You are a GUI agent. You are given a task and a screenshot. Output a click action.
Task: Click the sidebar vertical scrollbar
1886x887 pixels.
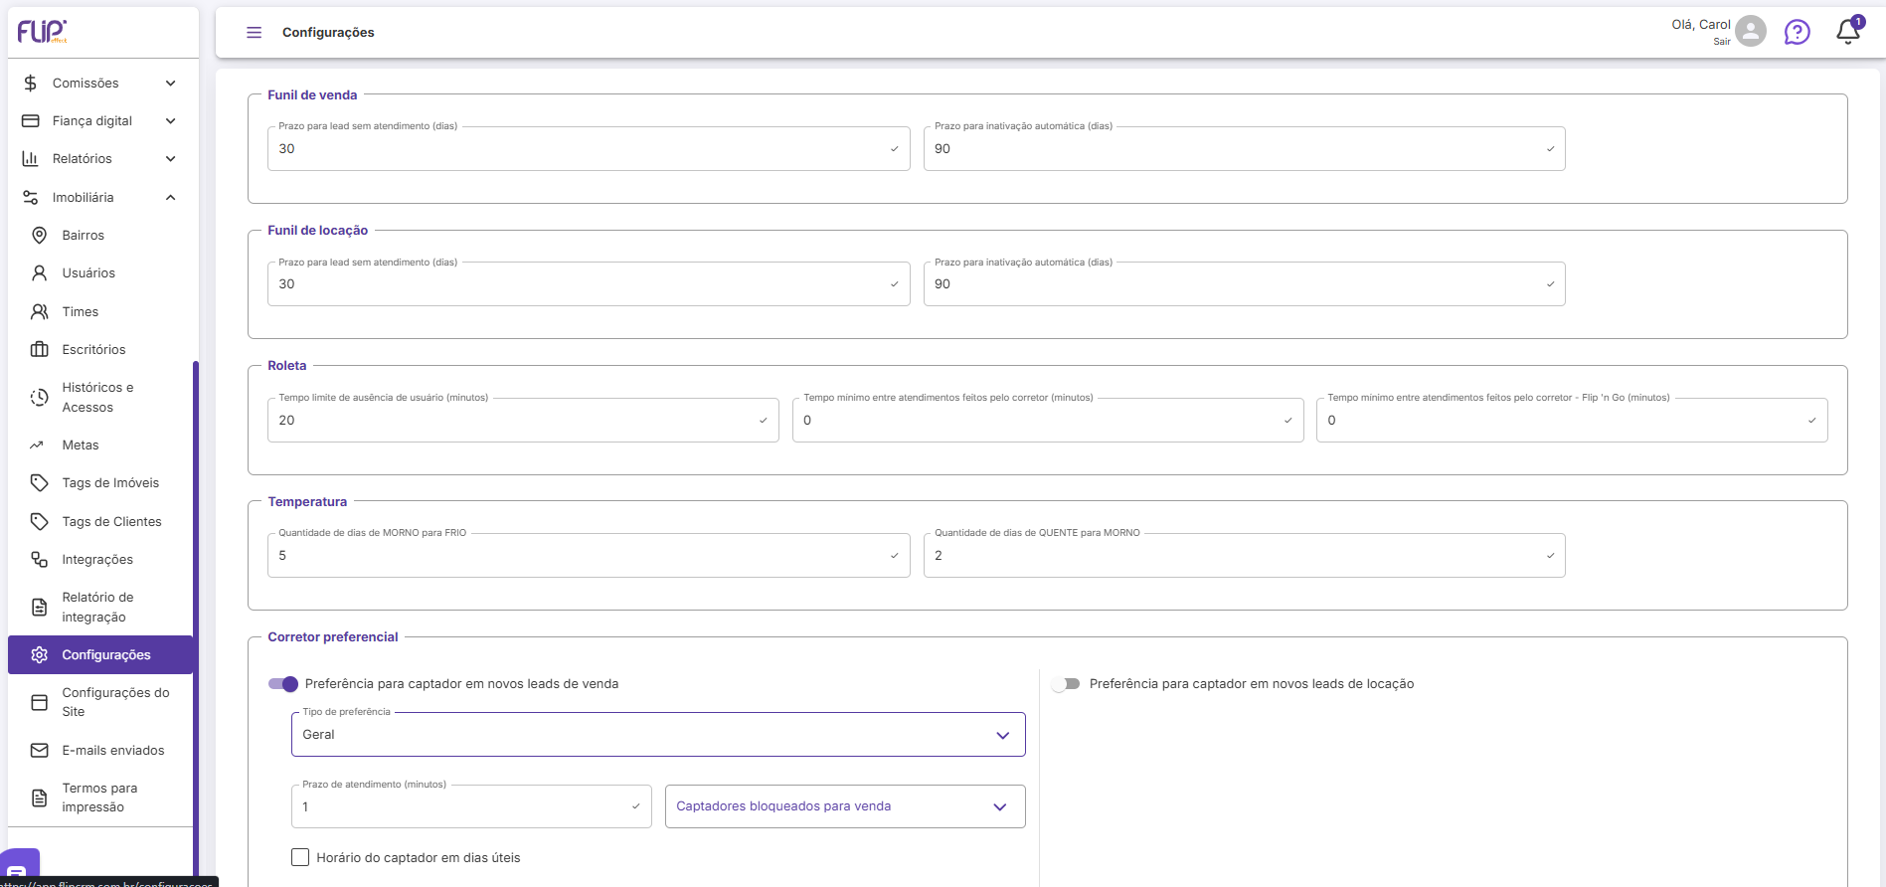pyautogui.click(x=196, y=617)
